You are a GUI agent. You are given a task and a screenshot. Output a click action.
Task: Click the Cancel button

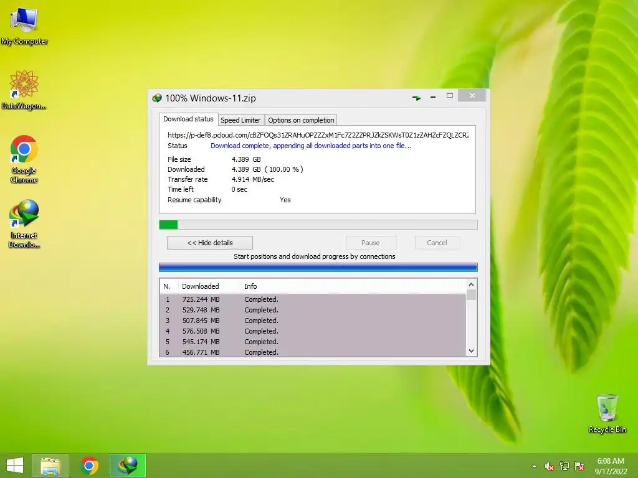pos(437,243)
